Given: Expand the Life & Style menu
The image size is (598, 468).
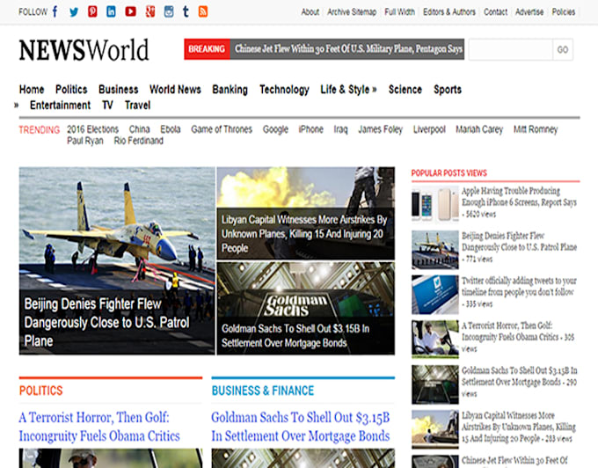Looking at the screenshot, I should pos(348,89).
